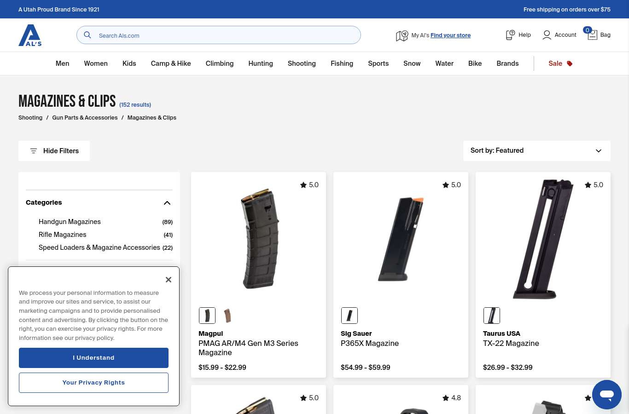Click the 152 results count text
629x414 pixels.
coord(135,105)
